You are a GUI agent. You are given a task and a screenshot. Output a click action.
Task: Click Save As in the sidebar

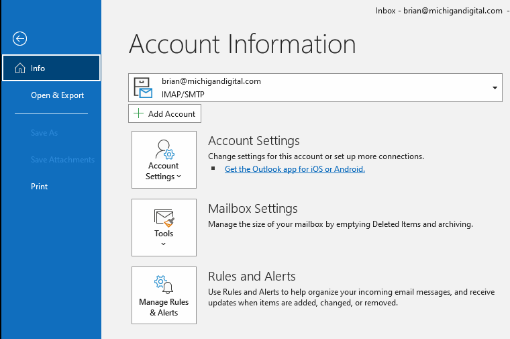coord(44,133)
